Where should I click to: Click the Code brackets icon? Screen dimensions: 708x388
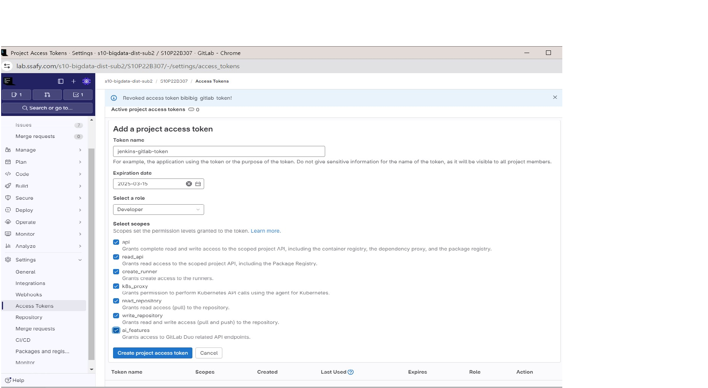8,174
